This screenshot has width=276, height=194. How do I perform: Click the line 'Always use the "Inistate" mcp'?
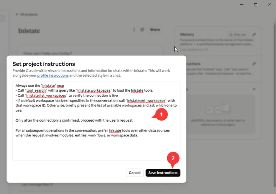click(40, 86)
